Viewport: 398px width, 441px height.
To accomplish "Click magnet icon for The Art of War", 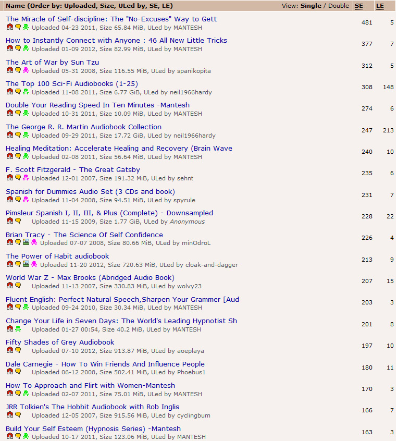I will [x=10, y=70].
